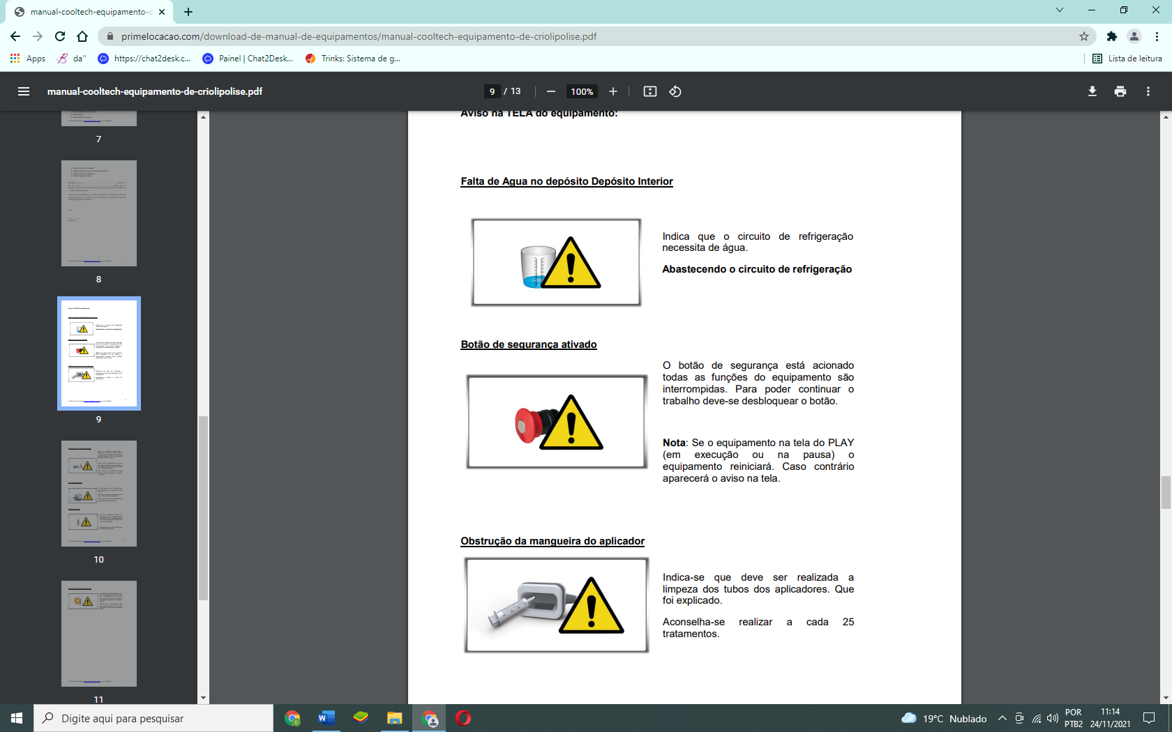Image resolution: width=1172 pixels, height=732 pixels.
Task: Open the Chrome extensions puzzle icon
Action: pos(1112,36)
